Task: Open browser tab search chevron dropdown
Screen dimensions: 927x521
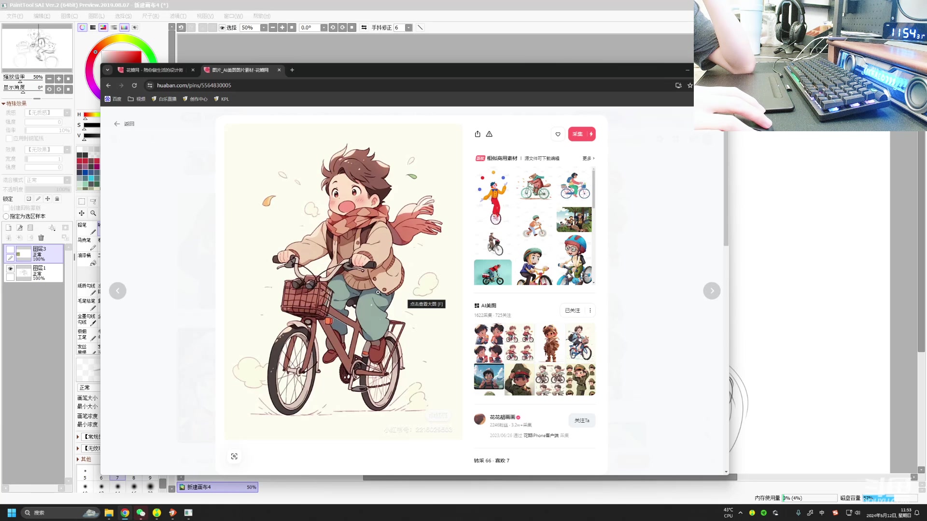Action: click(x=108, y=70)
